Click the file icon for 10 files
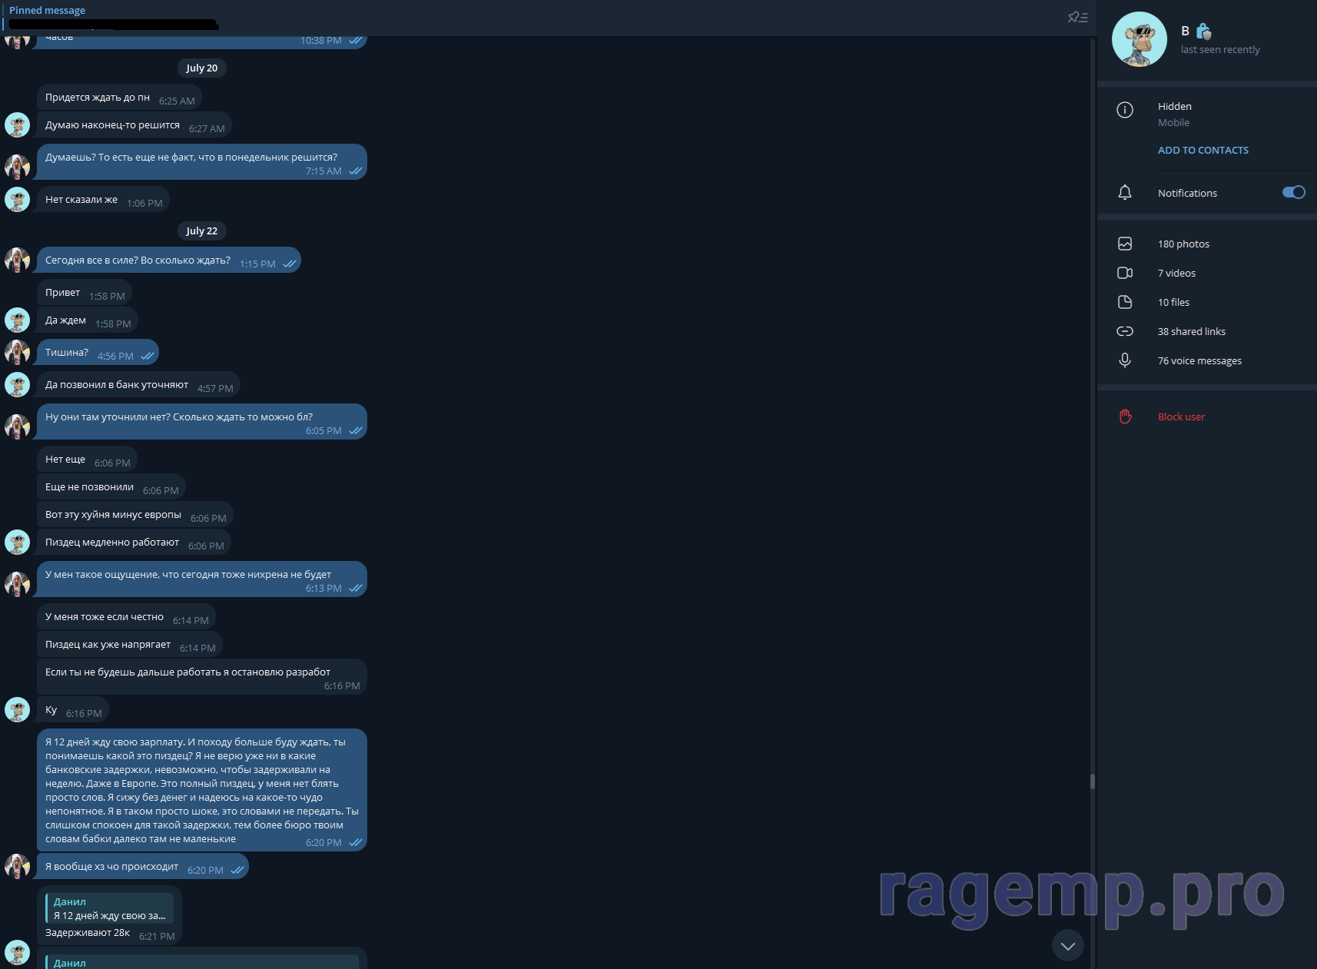1317x969 pixels. (x=1125, y=302)
